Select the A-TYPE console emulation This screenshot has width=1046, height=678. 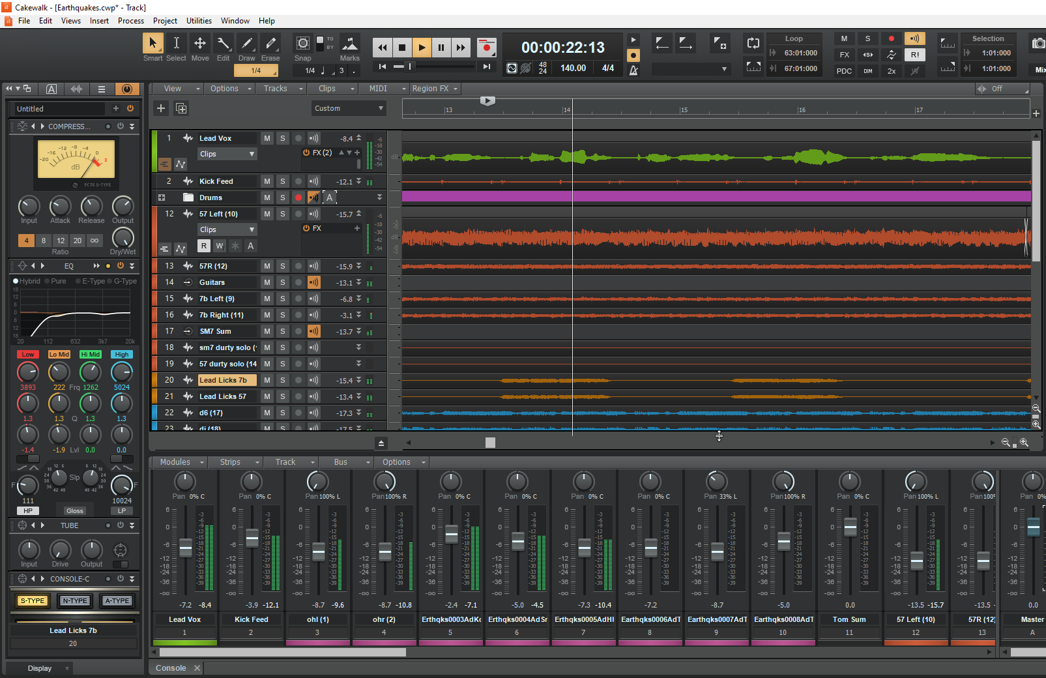pos(117,601)
